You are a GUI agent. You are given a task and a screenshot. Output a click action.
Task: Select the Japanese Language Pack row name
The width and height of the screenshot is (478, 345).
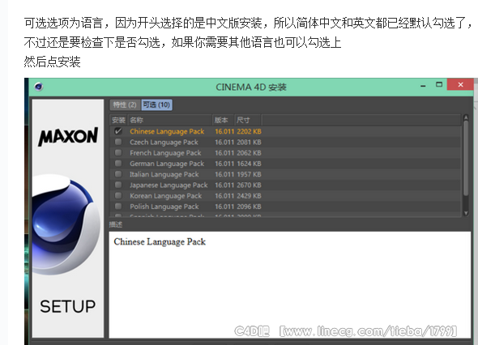[169, 185]
